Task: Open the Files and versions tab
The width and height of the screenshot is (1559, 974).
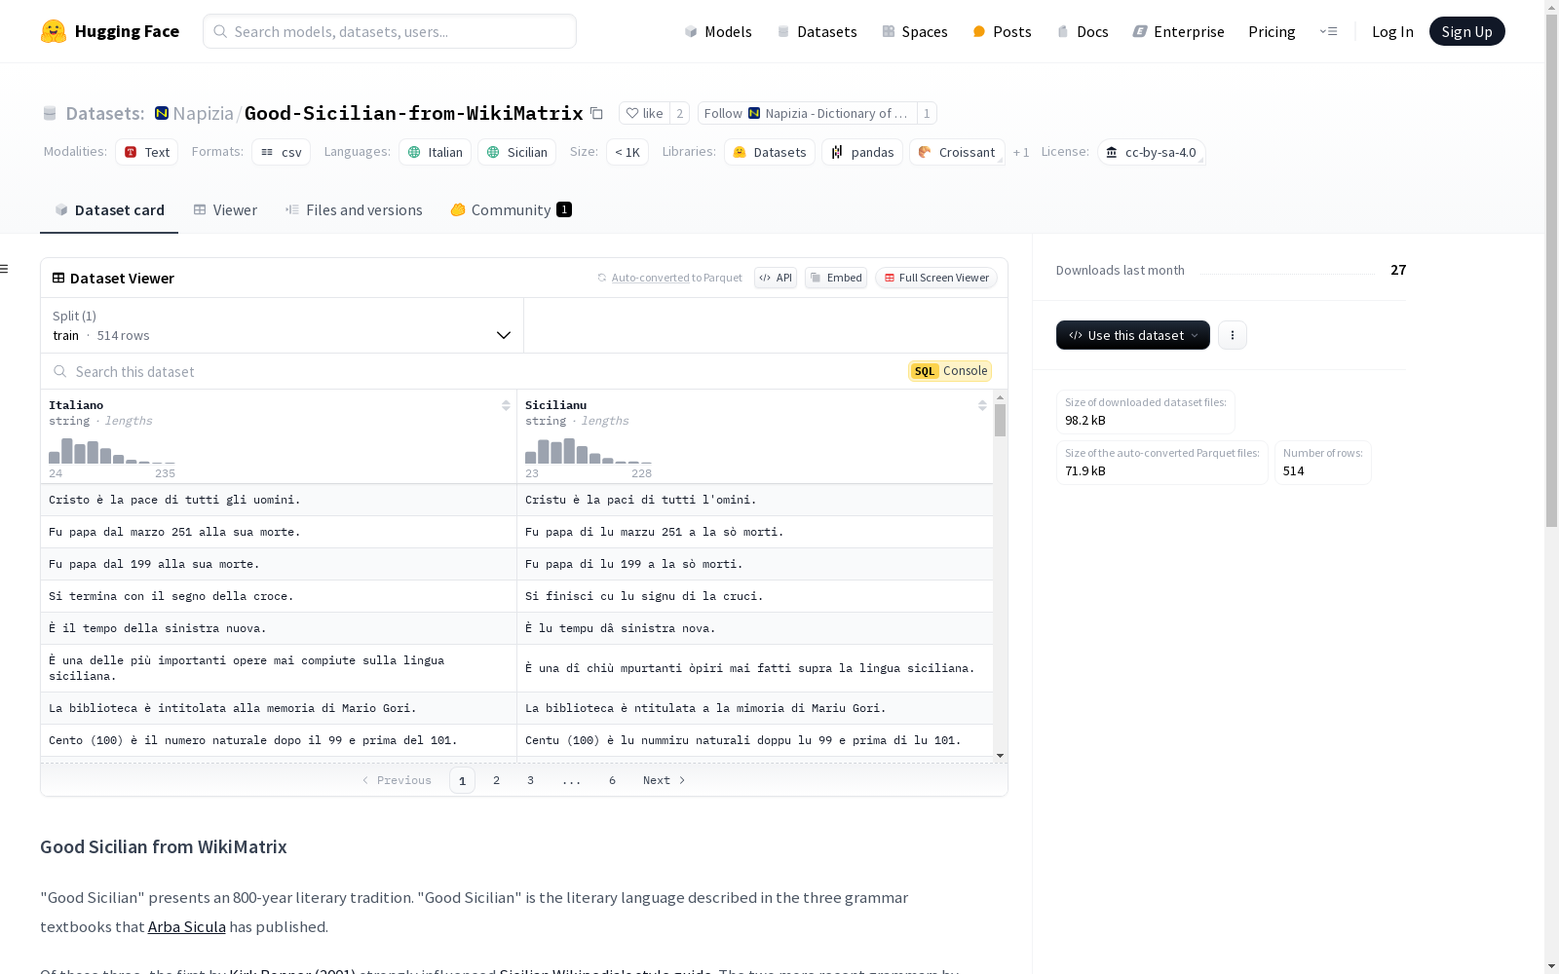Action: (x=354, y=209)
